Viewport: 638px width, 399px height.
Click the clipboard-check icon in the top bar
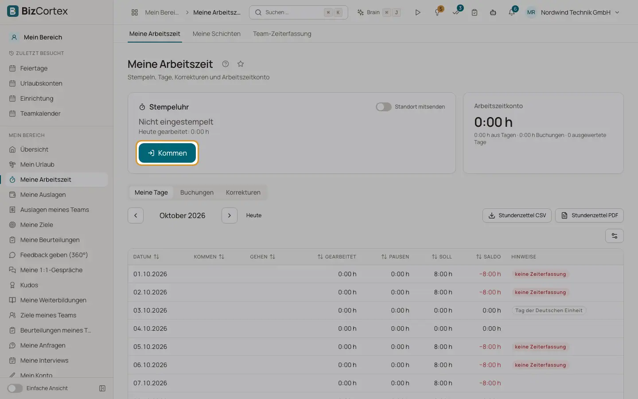coord(475,12)
